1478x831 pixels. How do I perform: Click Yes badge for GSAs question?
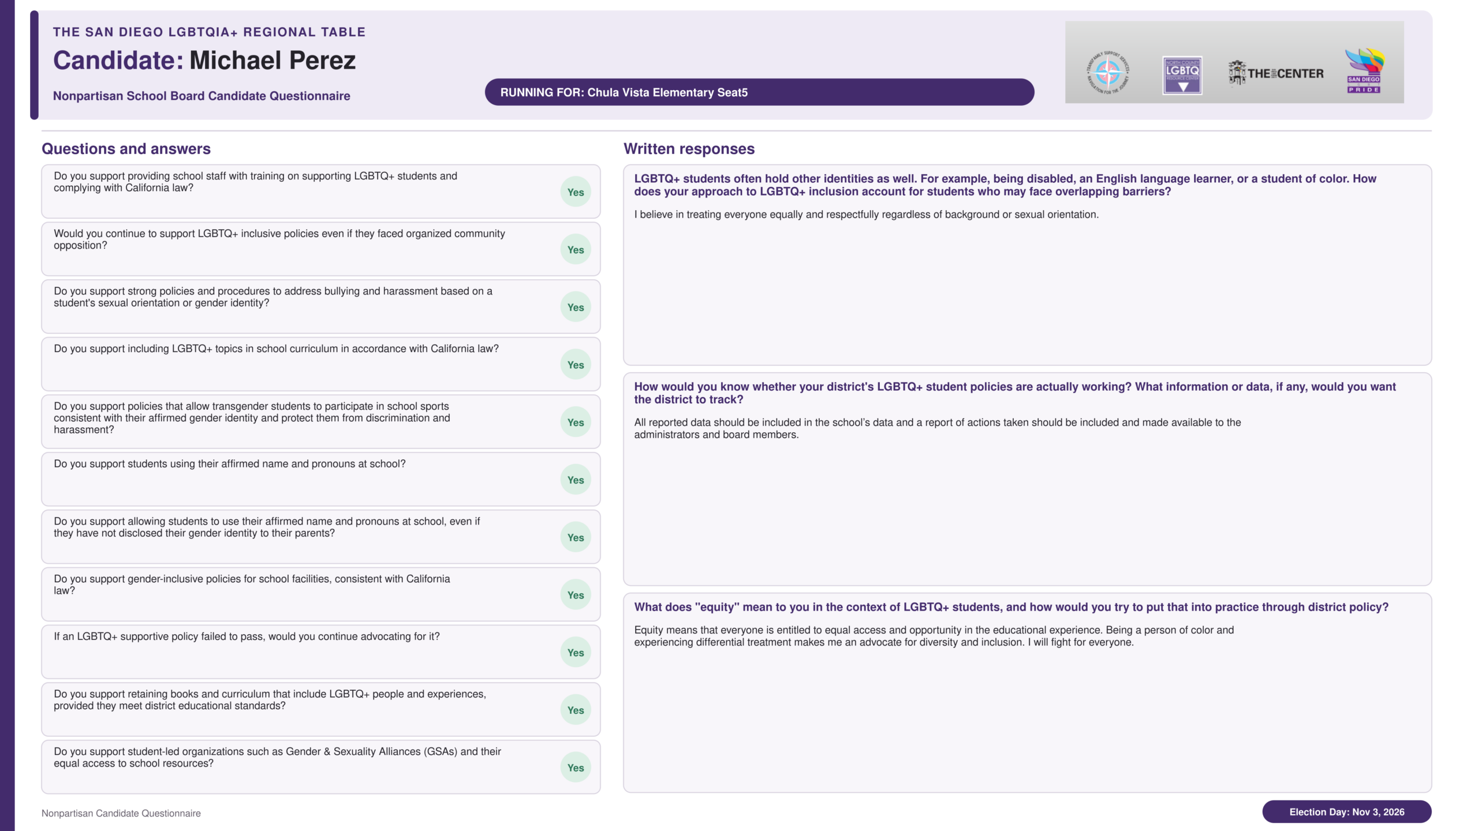click(x=576, y=768)
